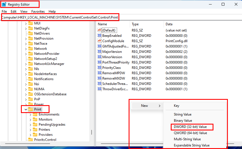Click the tree pane horizontal scrollbar
This screenshot has width=242, height=149.
pos(27,144)
